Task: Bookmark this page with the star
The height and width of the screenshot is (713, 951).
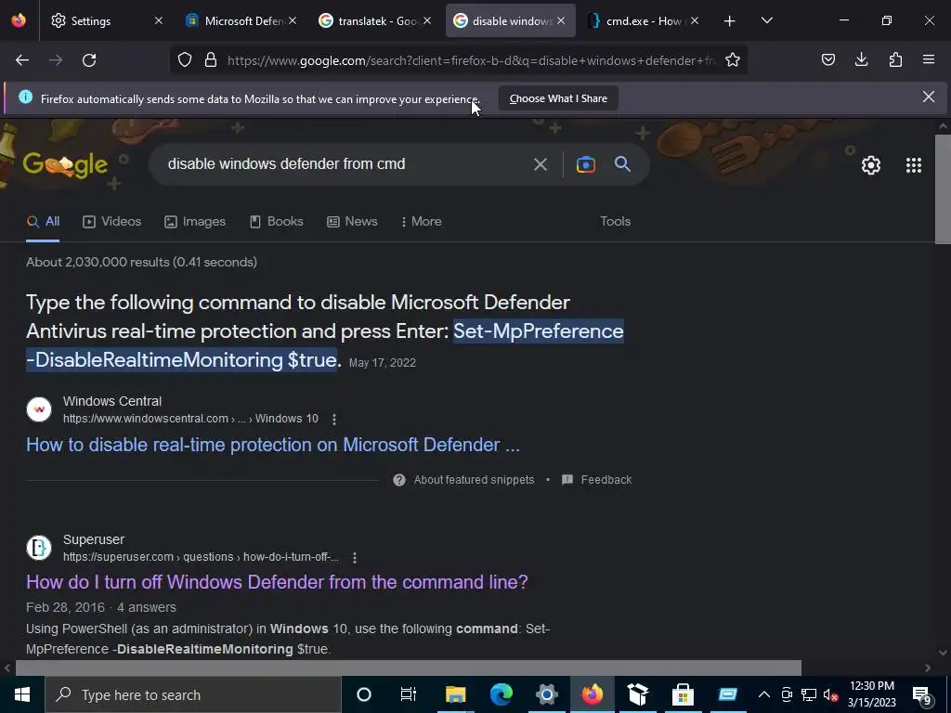Action: pyautogui.click(x=733, y=60)
